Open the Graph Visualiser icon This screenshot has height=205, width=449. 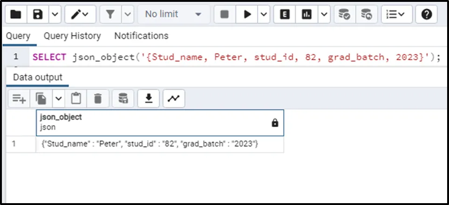point(174,98)
